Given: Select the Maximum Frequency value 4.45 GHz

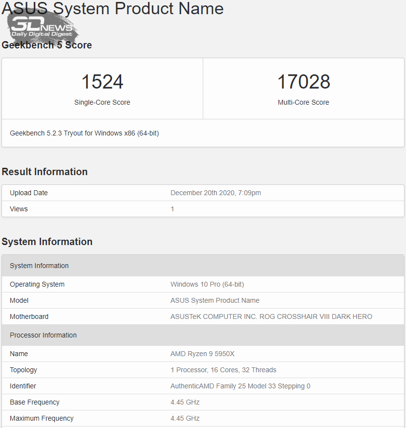Looking at the screenshot, I should pos(185,418).
